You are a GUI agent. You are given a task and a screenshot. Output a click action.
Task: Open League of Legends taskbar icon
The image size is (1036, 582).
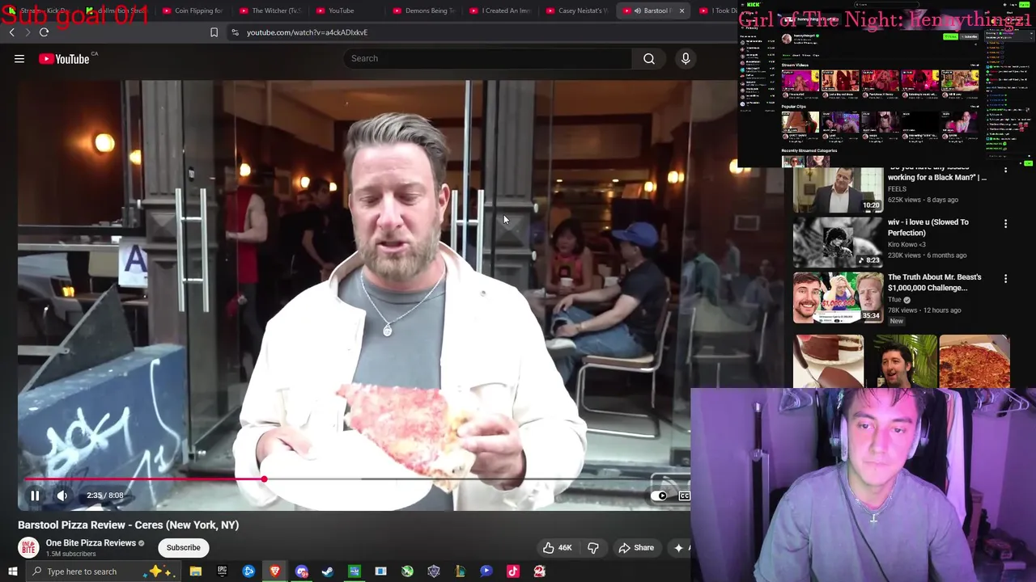pyautogui.click(x=460, y=571)
